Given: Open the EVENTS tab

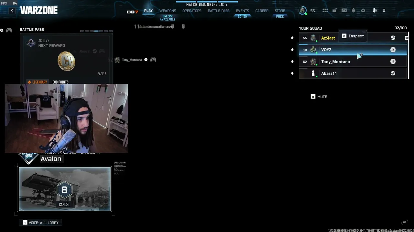Looking at the screenshot, I should [x=243, y=11].
